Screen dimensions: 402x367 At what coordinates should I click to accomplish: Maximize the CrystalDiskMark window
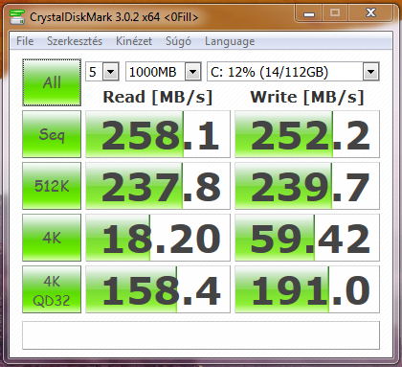335,13
